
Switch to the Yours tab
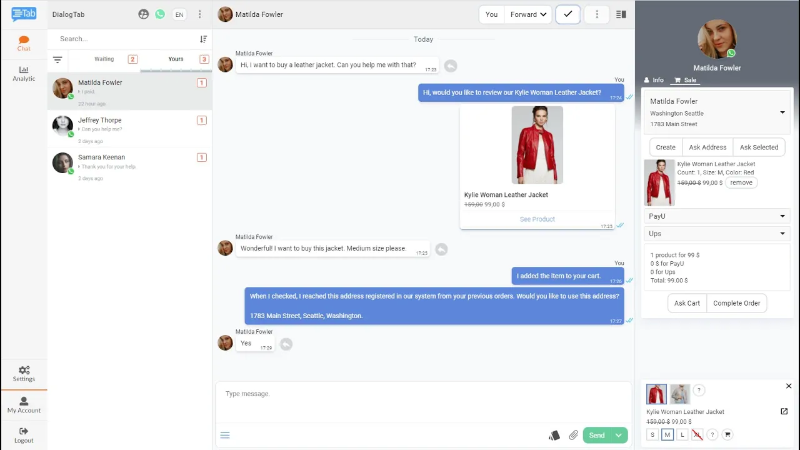pos(176,59)
